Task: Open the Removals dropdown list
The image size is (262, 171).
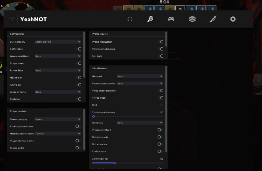Action: pos(140,123)
